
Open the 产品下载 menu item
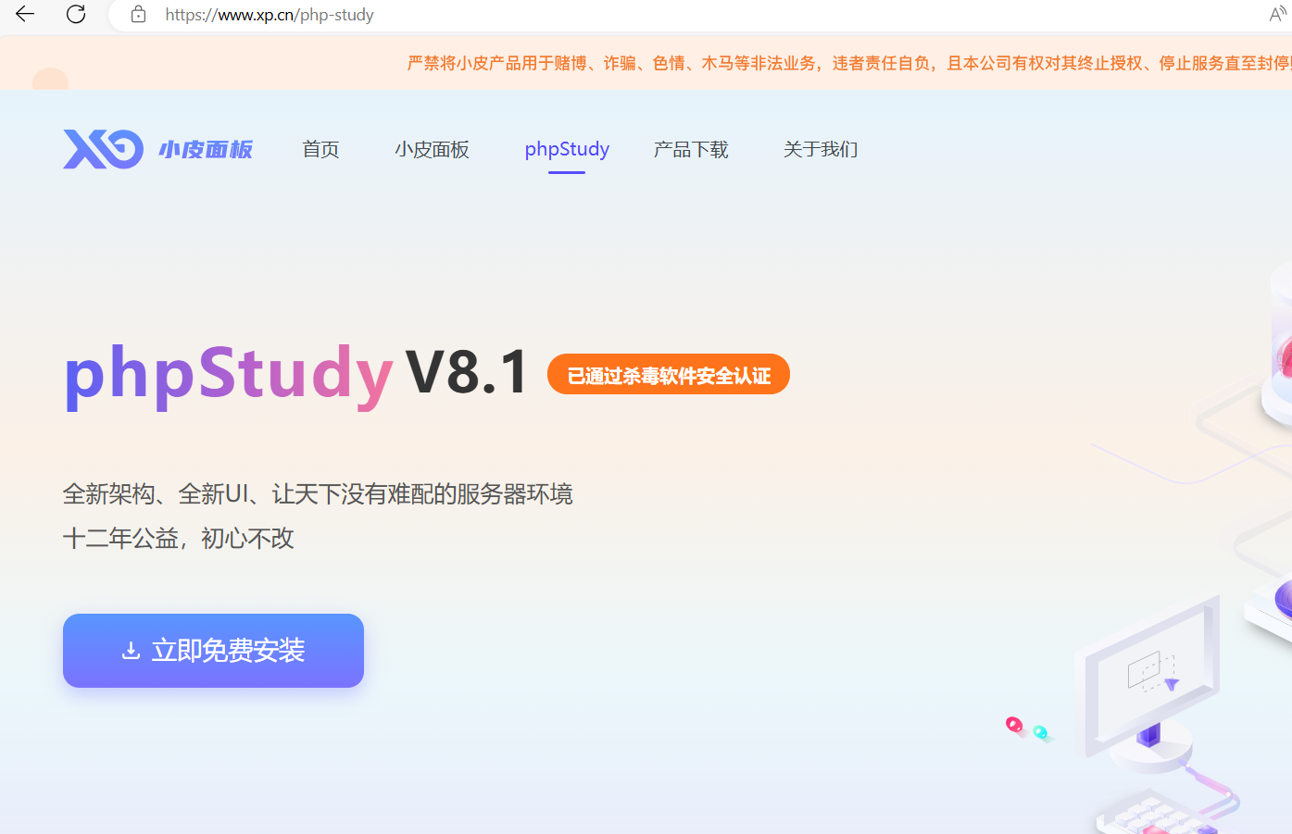(x=691, y=149)
